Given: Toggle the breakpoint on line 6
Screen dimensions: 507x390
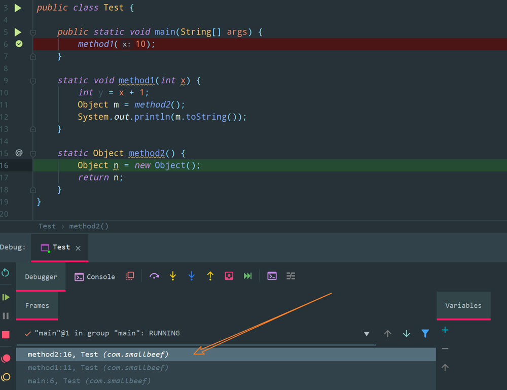Looking at the screenshot, I should 19,44.
